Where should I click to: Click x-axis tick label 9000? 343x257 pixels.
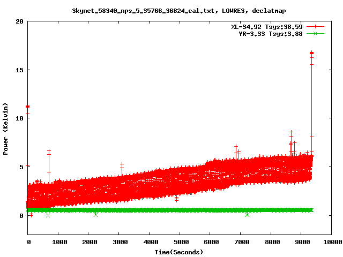pos(302,242)
